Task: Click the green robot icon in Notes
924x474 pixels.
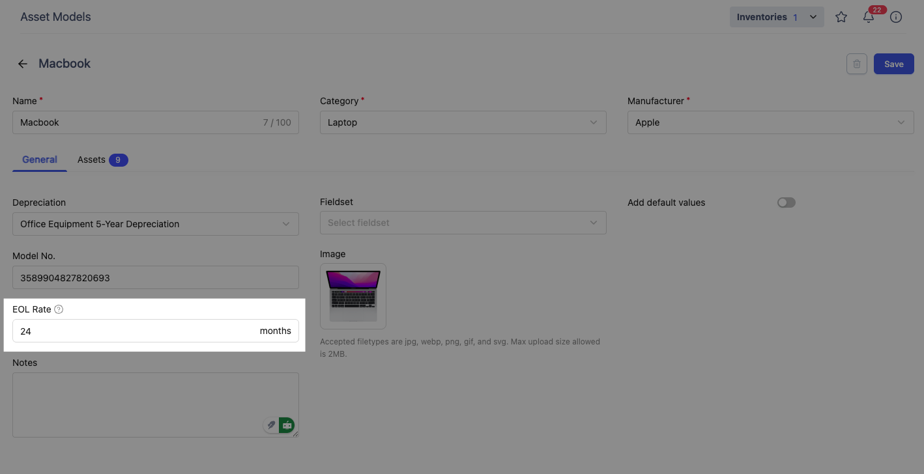Action: (287, 425)
